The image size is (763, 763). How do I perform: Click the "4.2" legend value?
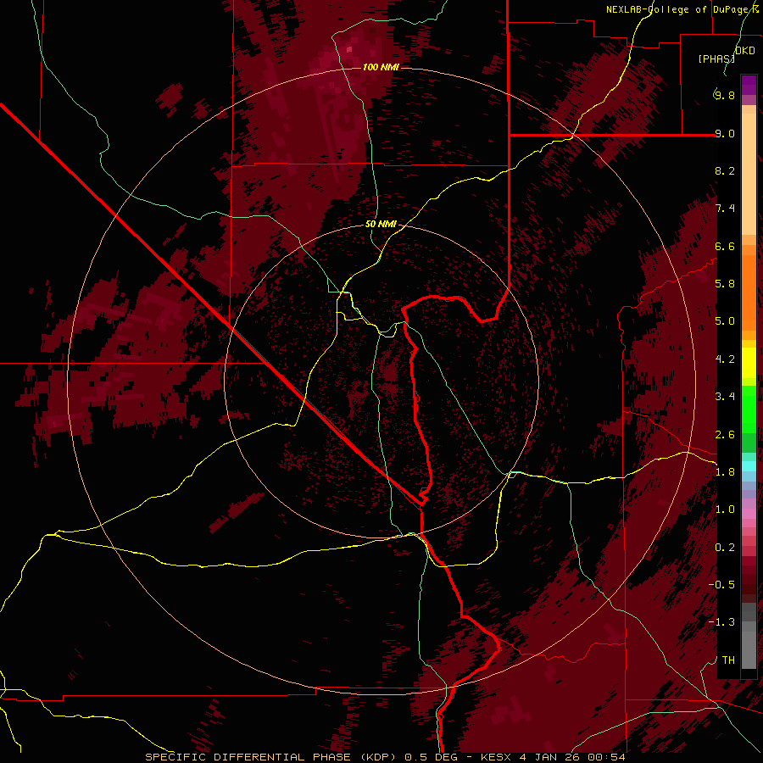coord(725,359)
